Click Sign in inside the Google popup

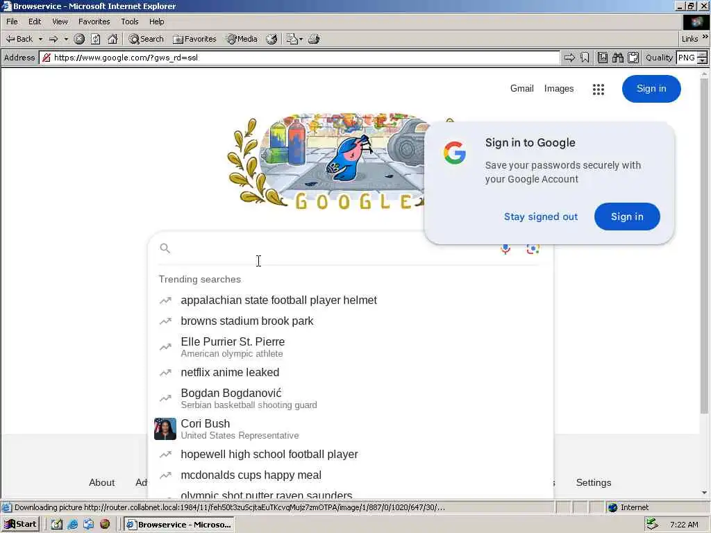tap(627, 217)
